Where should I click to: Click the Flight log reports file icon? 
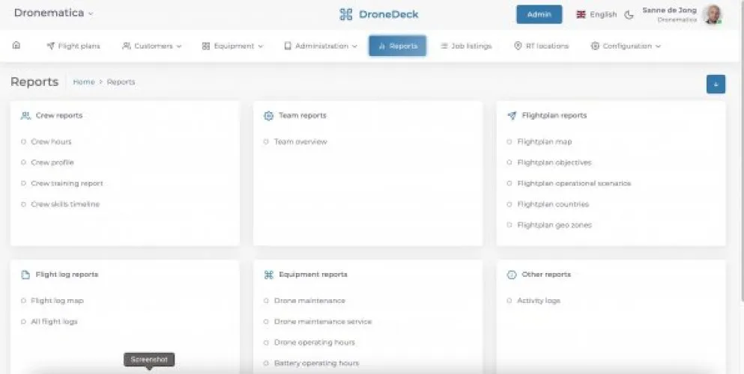[25, 275]
